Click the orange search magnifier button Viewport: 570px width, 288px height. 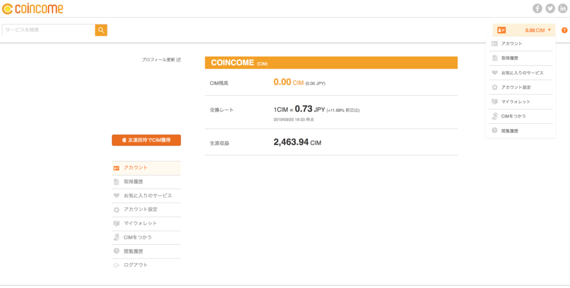[x=101, y=30]
